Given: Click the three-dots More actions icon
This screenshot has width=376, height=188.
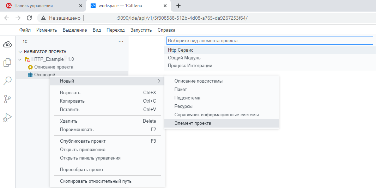Looking at the screenshot, I should pos(121,41).
